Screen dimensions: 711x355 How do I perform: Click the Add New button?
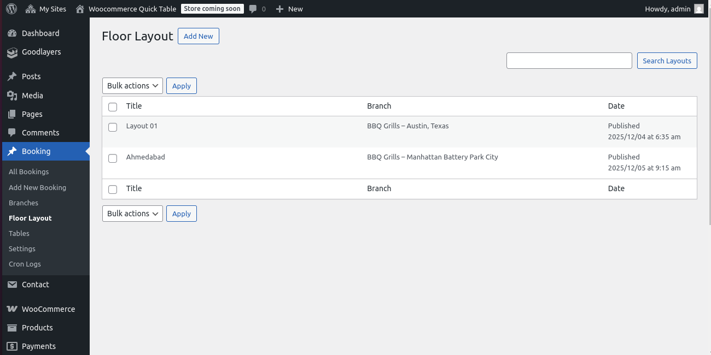(x=199, y=37)
